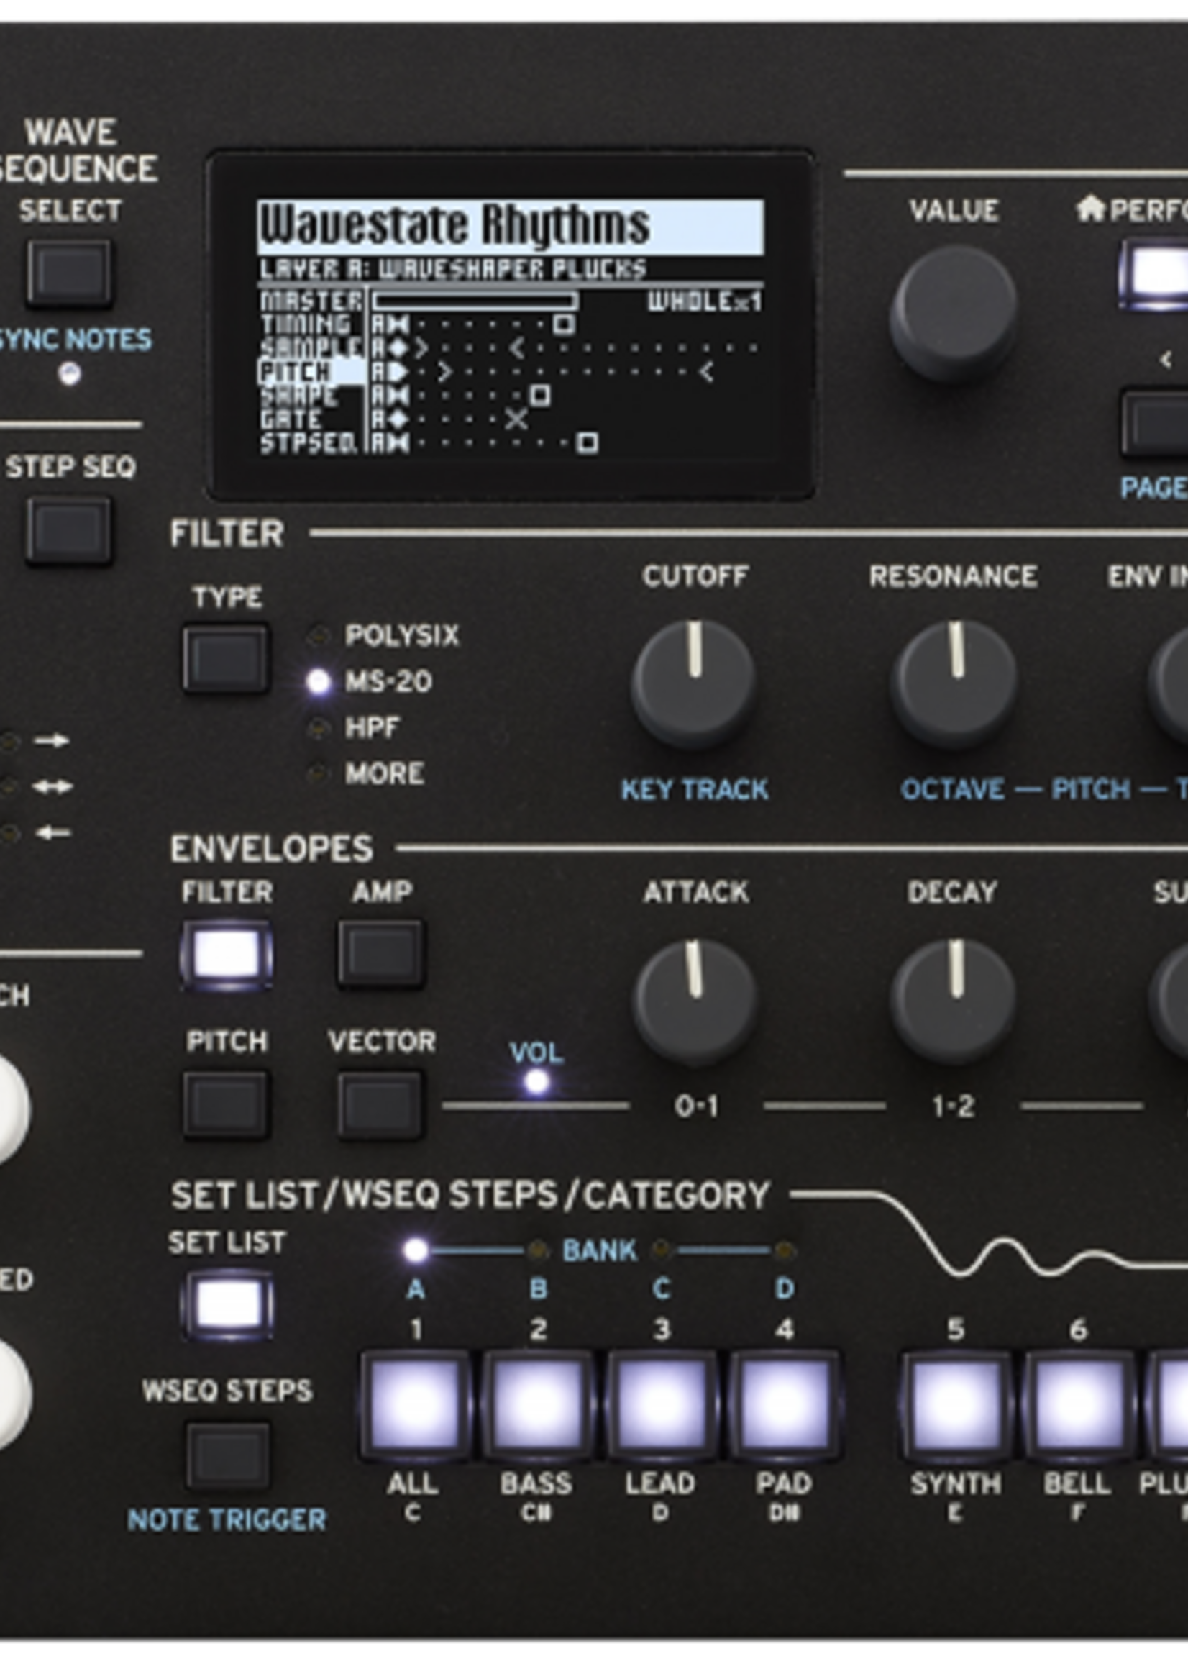
Task: Click the ATTACK knob
Action: click(x=694, y=1002)
